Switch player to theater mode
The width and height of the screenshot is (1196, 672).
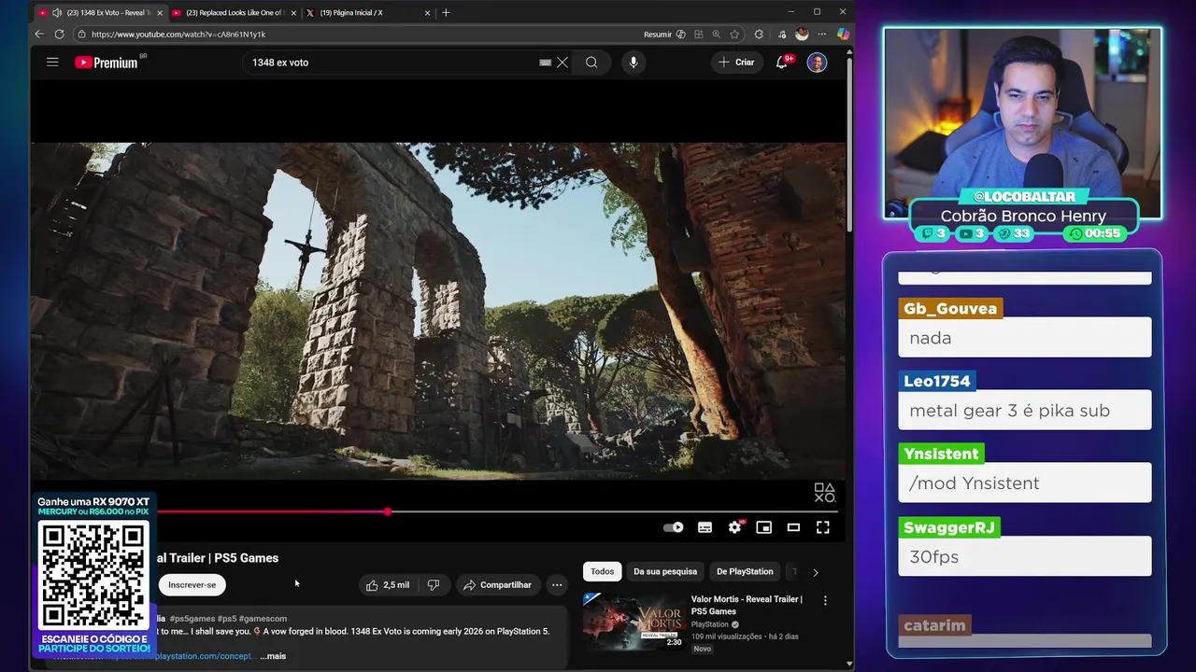tap(793, 527)
